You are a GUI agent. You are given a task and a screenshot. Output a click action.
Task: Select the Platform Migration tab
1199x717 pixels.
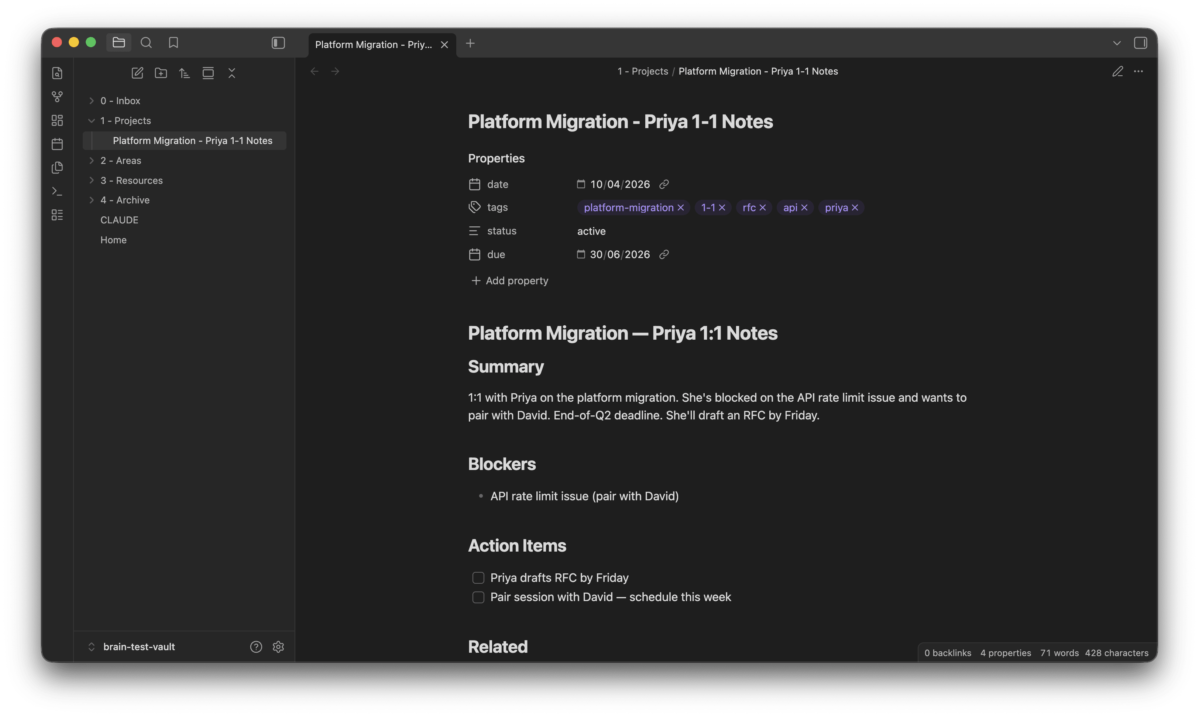point(373,44)
